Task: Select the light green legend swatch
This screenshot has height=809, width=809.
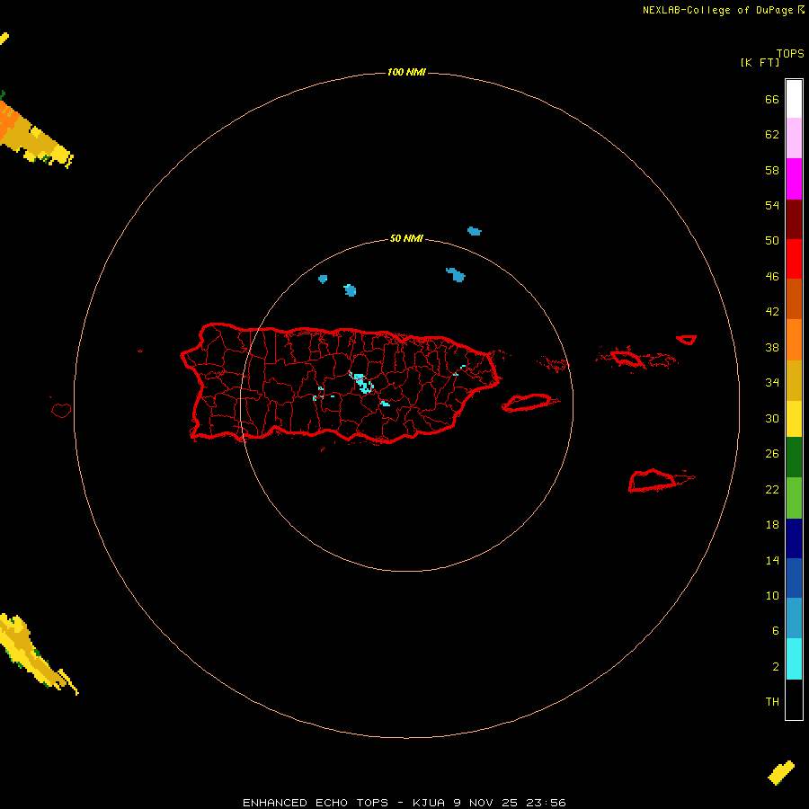Action: click(794, 498)
